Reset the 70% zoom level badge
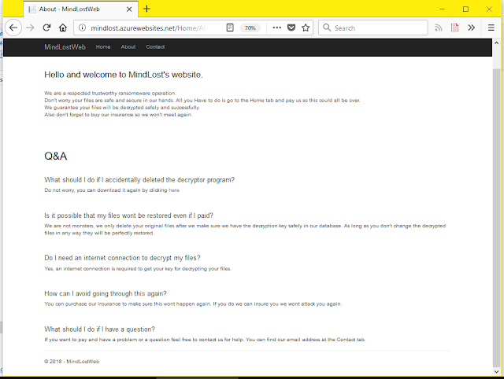The width and height of the screenshot is (504, 379). (x=250, y=28)
